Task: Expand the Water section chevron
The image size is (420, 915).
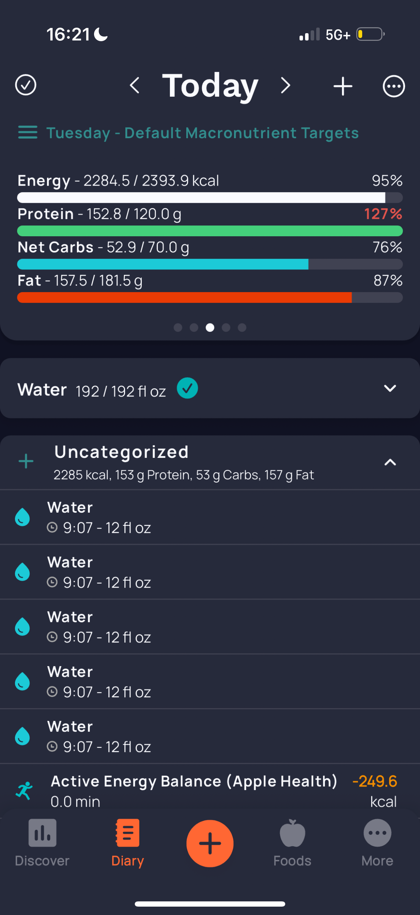Action: [390, 388]
